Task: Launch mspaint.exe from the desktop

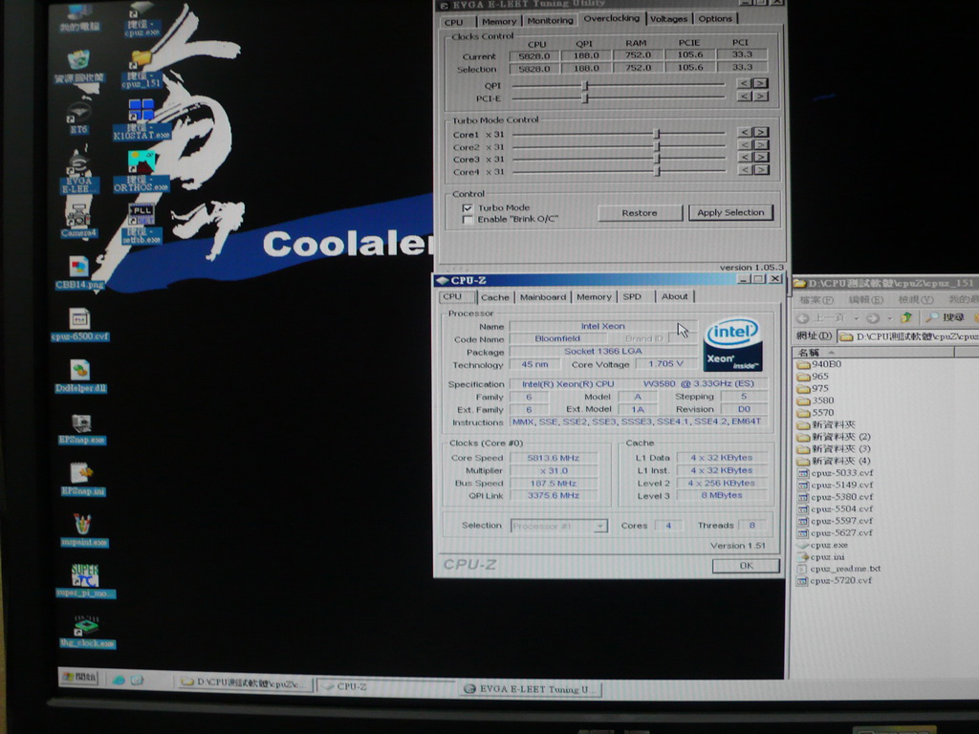Action: coord(84,529)
